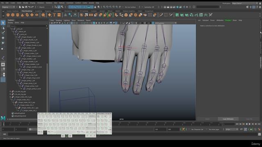Activate the Move tool in the toolbox

[3, 38]
